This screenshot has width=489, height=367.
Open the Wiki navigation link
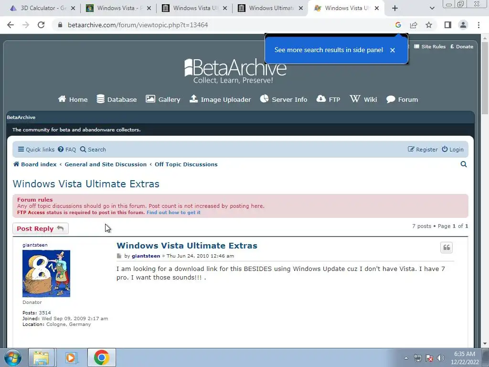click(363, 99)
